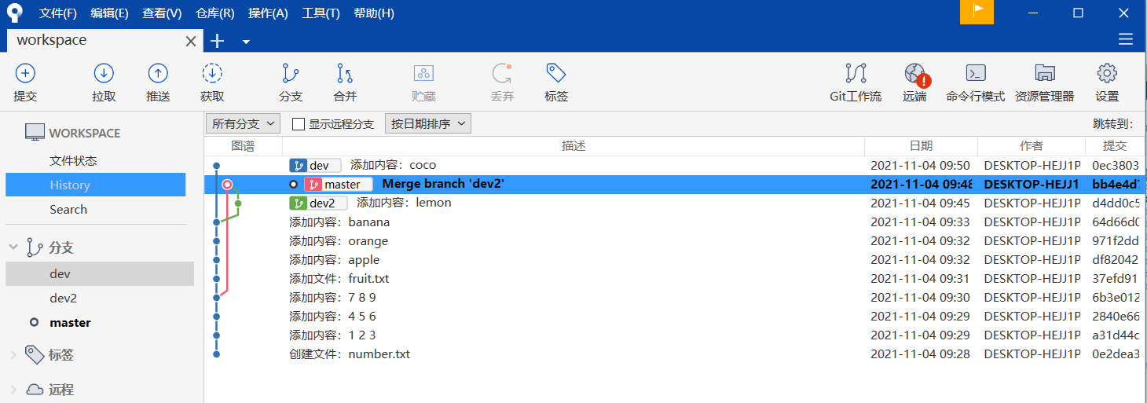The width and height of the screenshot is (1147, 403).
Task: Select the dev branch in sidebar
Action: pos(100,274)
